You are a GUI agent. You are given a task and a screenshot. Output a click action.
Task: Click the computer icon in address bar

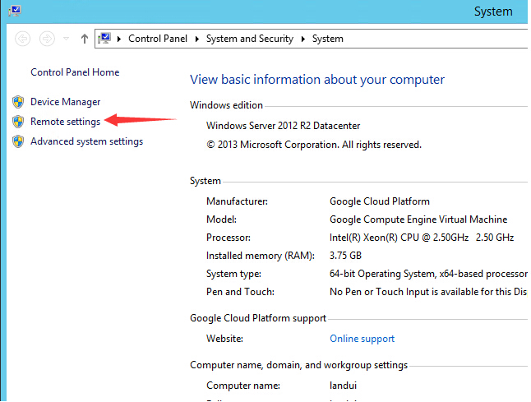point(105,39)
